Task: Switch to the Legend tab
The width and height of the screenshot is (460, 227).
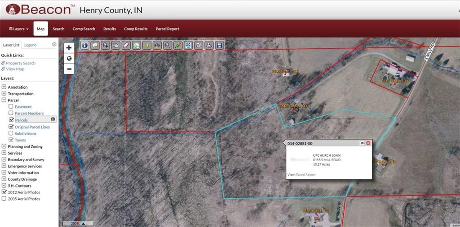Action: 30,45
